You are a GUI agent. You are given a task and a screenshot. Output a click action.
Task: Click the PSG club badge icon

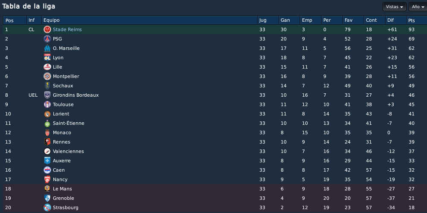point(47,39)
